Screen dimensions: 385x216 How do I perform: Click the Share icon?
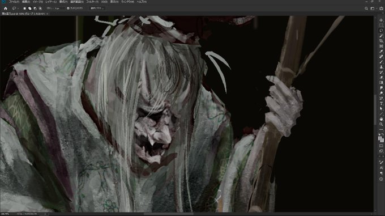pos(381,9)
